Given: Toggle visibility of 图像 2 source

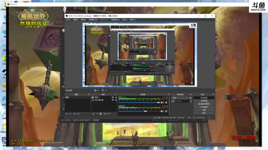Looking at the screenshot, I should (113, 97).
